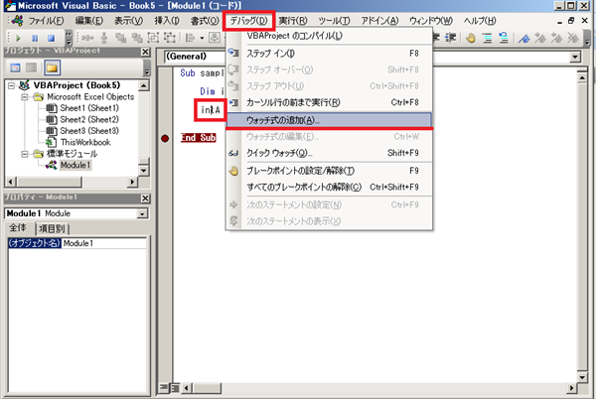Click project tree scrollbar up arrow
This screenshot has height=399, width=596.
[143, 85]
